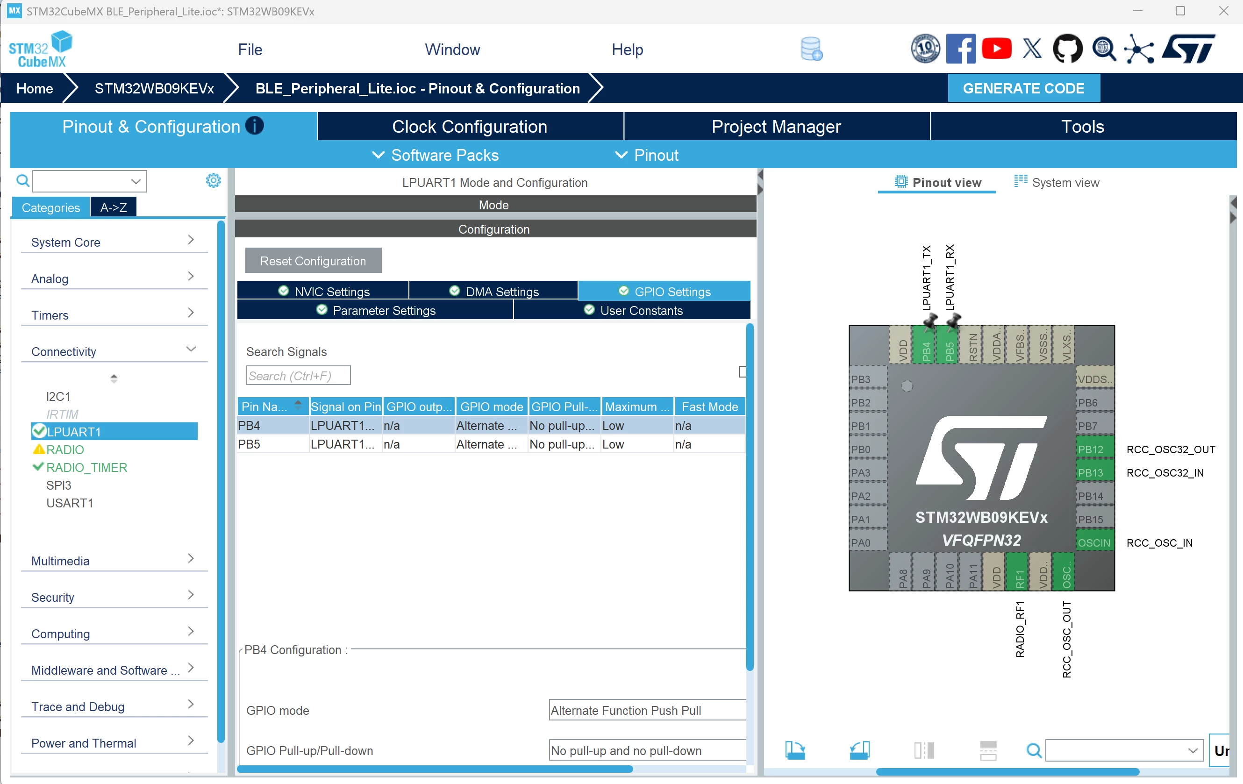Click the 10 years anniversary badge
Viewport: 1243px width, 784px height.
[x=925, y=49]
